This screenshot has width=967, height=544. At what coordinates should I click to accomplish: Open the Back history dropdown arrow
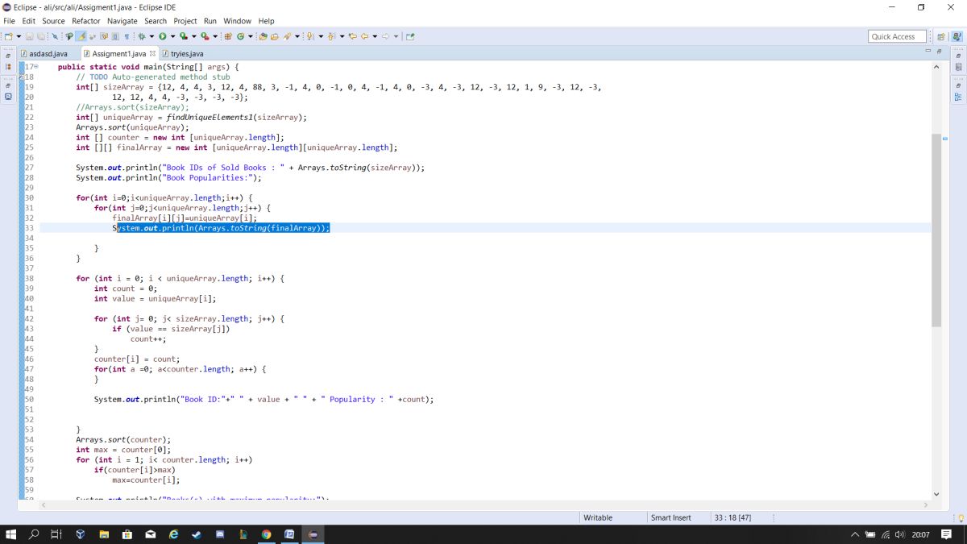(x=375, y=36)
